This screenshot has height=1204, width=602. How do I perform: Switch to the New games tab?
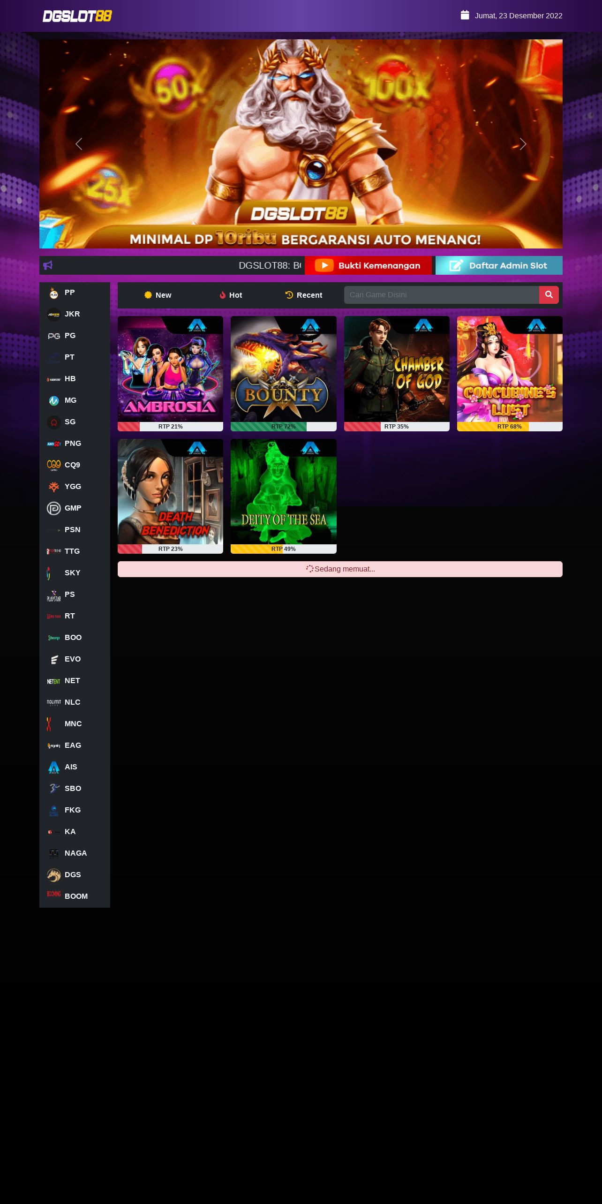(x=158, y=295)
